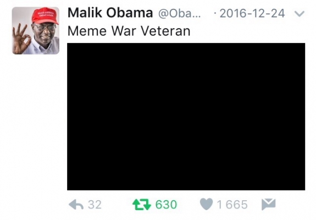
Task: Click the Meme War Veteran tweet text
Action: [129, 31]
